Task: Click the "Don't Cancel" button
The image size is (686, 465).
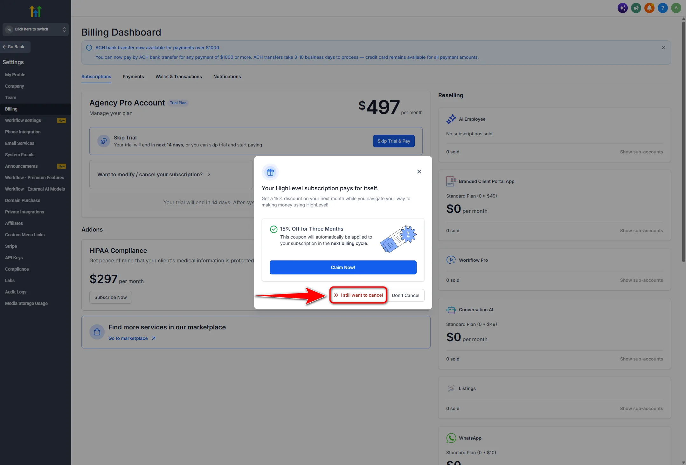Action: [x=405, y=295]
